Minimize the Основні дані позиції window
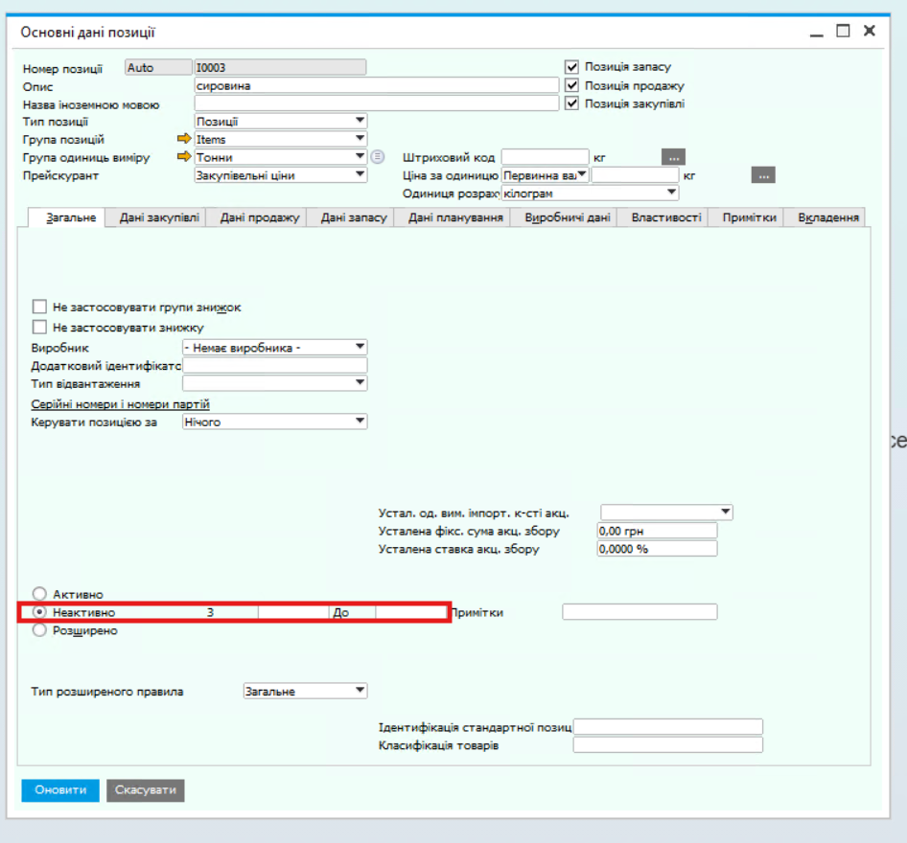Viewport: 907px width, 843px height. pyautogui.click(x=817, y=33)
